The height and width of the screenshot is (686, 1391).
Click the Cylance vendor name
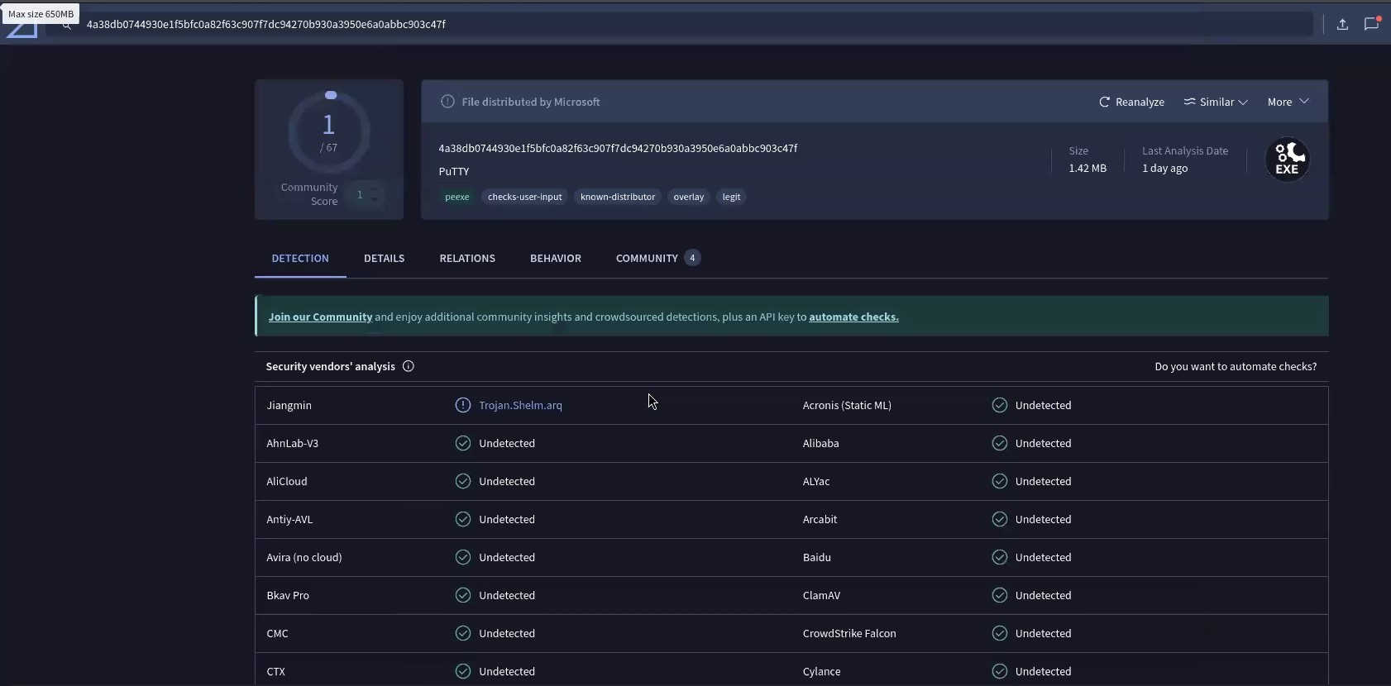(x=822, y=671)
